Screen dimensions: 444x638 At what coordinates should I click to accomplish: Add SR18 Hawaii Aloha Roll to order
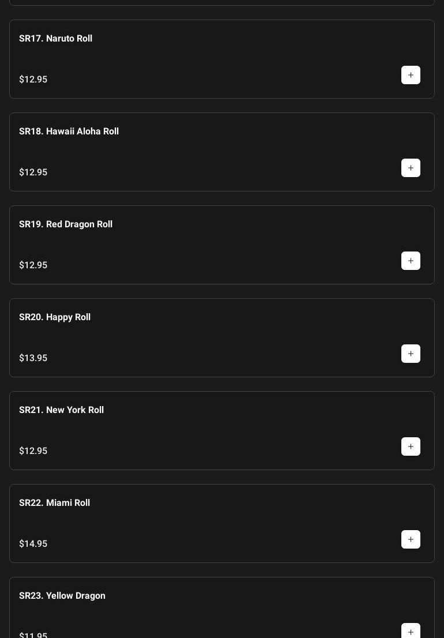point(411,168)
